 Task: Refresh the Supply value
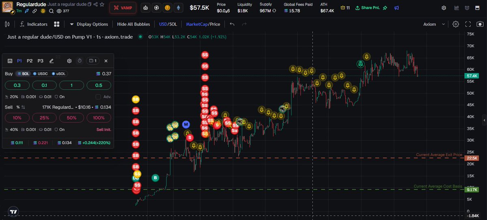point(274,11)
